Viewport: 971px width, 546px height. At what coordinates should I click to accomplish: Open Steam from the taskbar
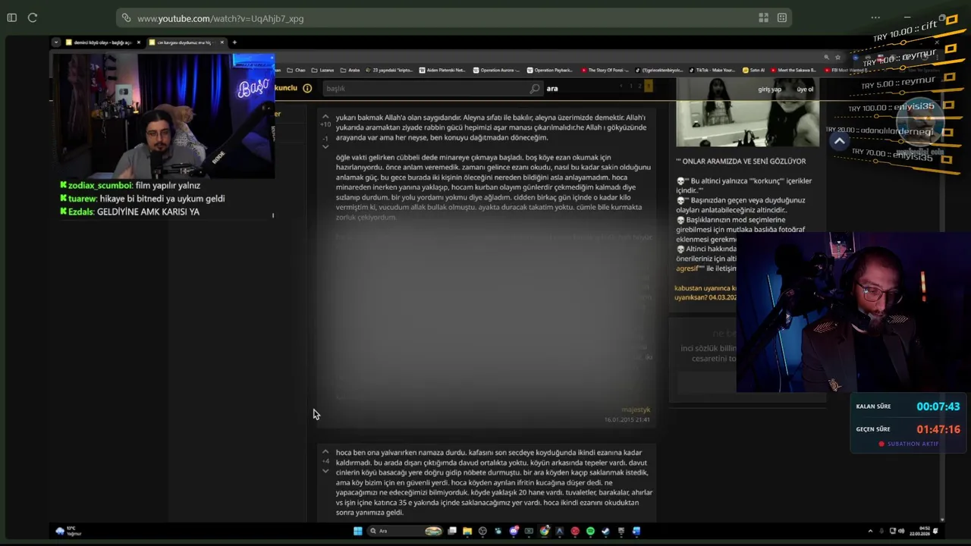pos(605,531)
